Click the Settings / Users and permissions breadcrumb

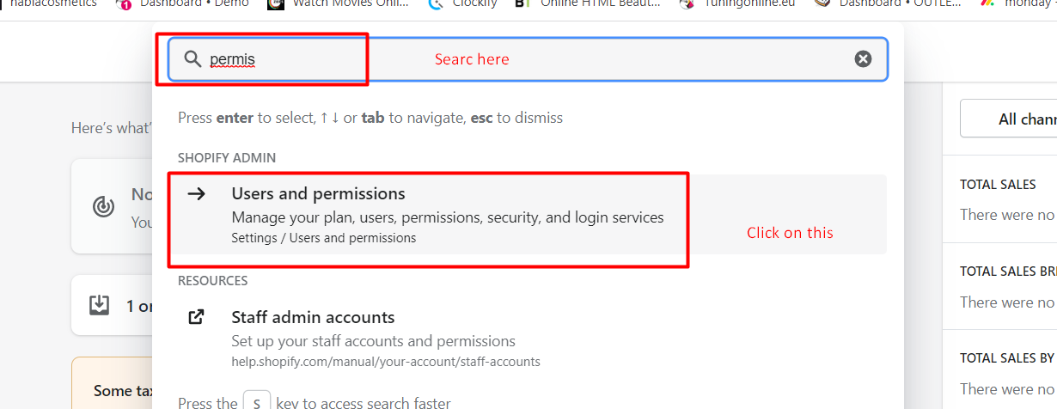[x=324, y=238]
